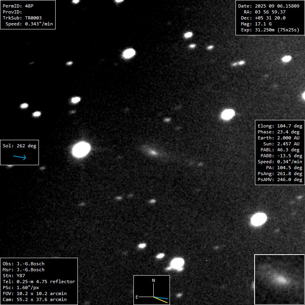Viewport: 305px width, 305px height.
Task: Click the Sun: 2.457 AU line
Action: point(281,144)
